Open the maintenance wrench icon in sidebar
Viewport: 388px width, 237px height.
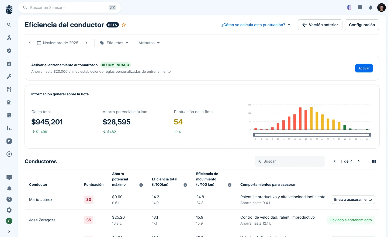(x=9, y=76)
